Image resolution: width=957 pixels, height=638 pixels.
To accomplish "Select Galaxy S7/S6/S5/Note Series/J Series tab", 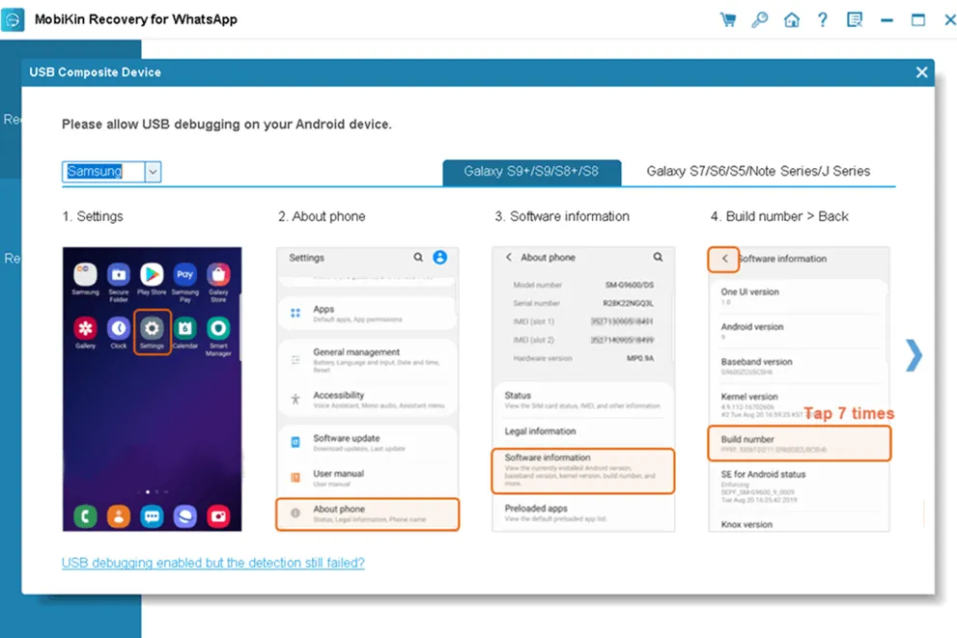I will [758, 172].
